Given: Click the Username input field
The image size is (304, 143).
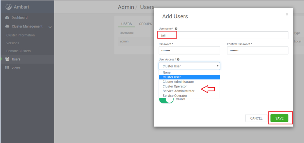Looking at the screenshot, I should click(223, 35).
